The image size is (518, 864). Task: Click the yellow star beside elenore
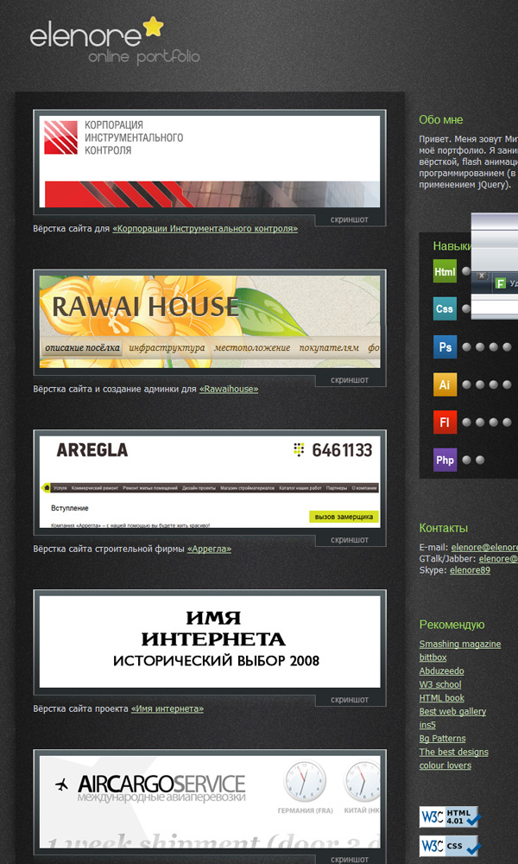[153, 27]
